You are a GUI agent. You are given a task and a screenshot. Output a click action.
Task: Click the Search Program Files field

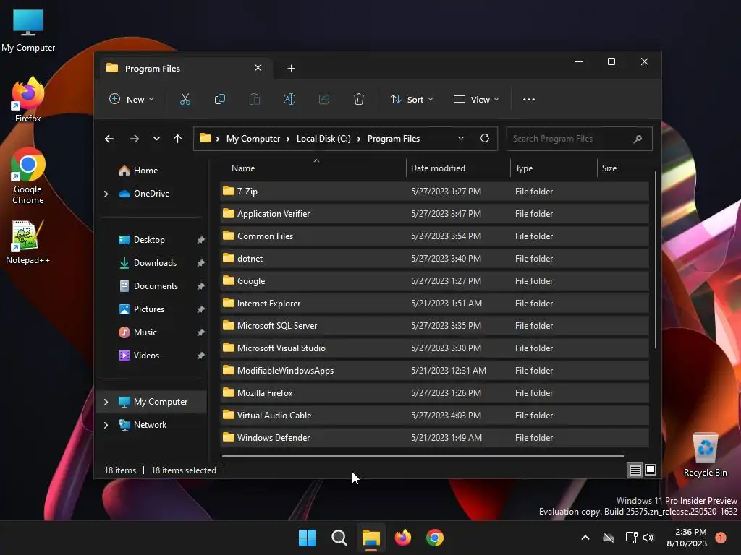pos(580,139)
